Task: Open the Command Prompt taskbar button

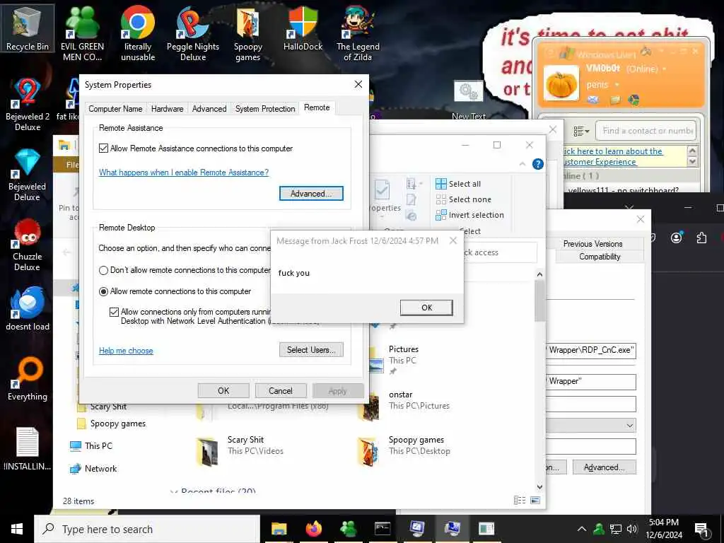Action: tap(383, 529)
